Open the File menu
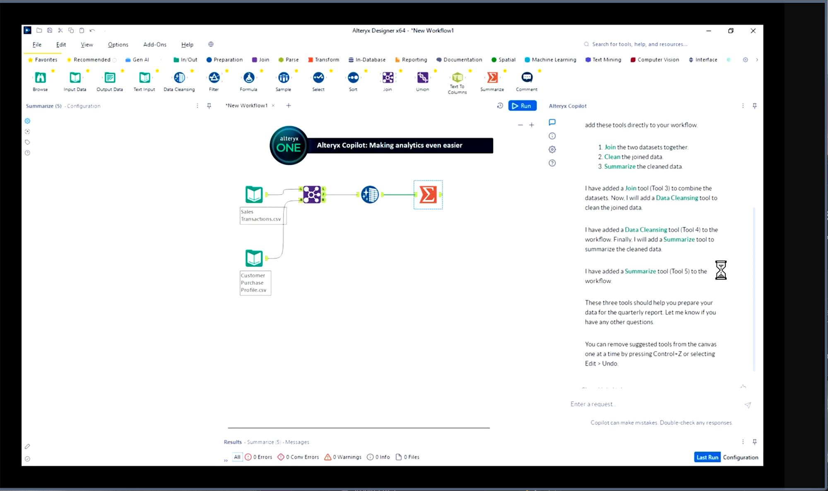The height and width of the screenshot is (491, 828). pos(37,44)
